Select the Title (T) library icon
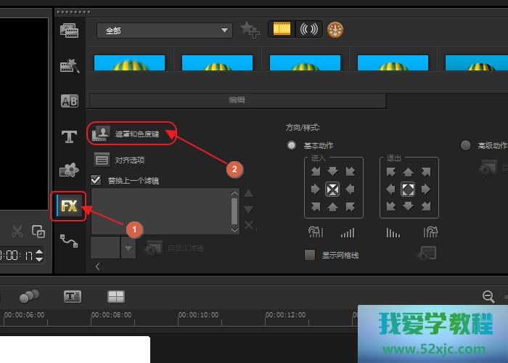508x363 pixels. pyautogui.click(x=69, y=136)
